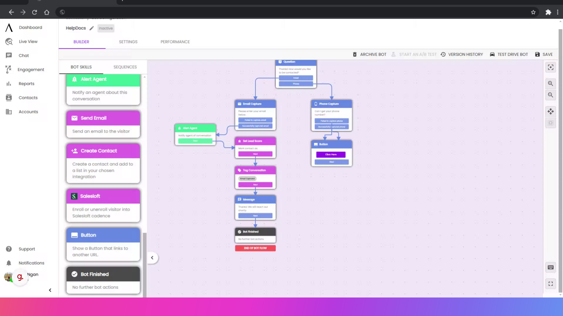Collapse the bot skills panel

click(x=152, y=258)
